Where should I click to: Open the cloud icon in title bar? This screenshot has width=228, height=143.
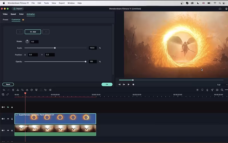220,9
